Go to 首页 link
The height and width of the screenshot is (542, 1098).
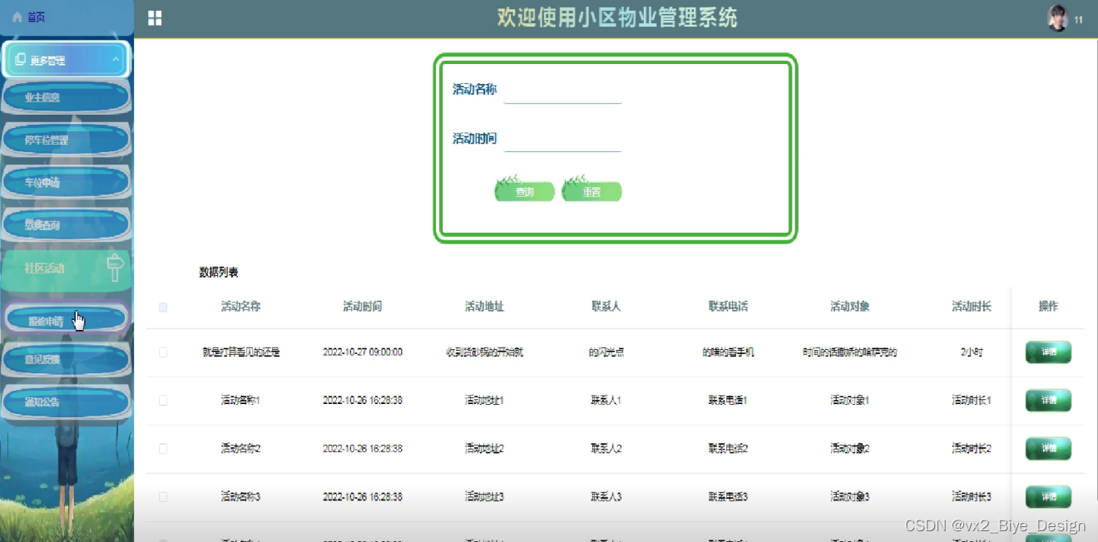(x=36, y=17)
